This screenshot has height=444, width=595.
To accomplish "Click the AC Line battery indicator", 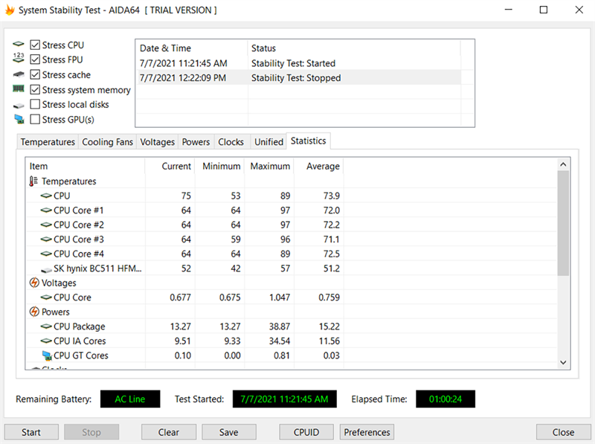I will (x=130, y=399).
